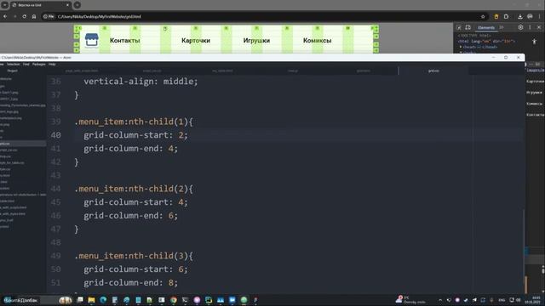This screenshot has height=306, width=545.
Task: Click the '.menu_item:nth-child(2){' selector line
Action: click(x=134, y=189)
